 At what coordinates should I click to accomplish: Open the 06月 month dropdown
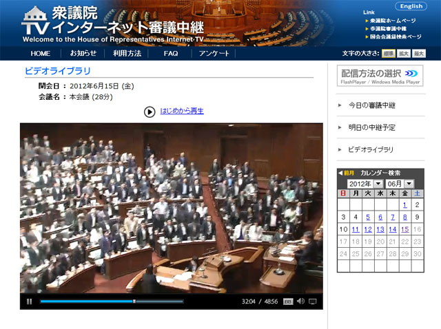point(400,184)
